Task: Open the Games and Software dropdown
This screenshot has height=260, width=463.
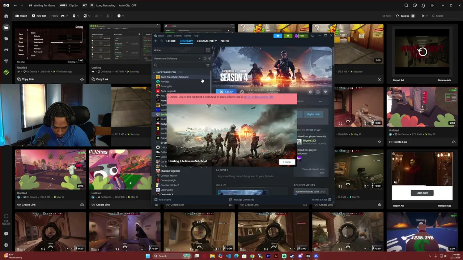Action: (x=177, y=58)
